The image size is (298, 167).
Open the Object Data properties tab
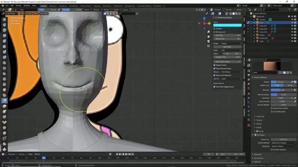(x=249, y=116)
